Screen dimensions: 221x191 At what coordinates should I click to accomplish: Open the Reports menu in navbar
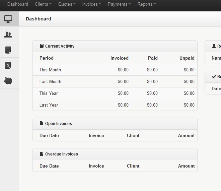pyautogui.click(x=146, y=4)
